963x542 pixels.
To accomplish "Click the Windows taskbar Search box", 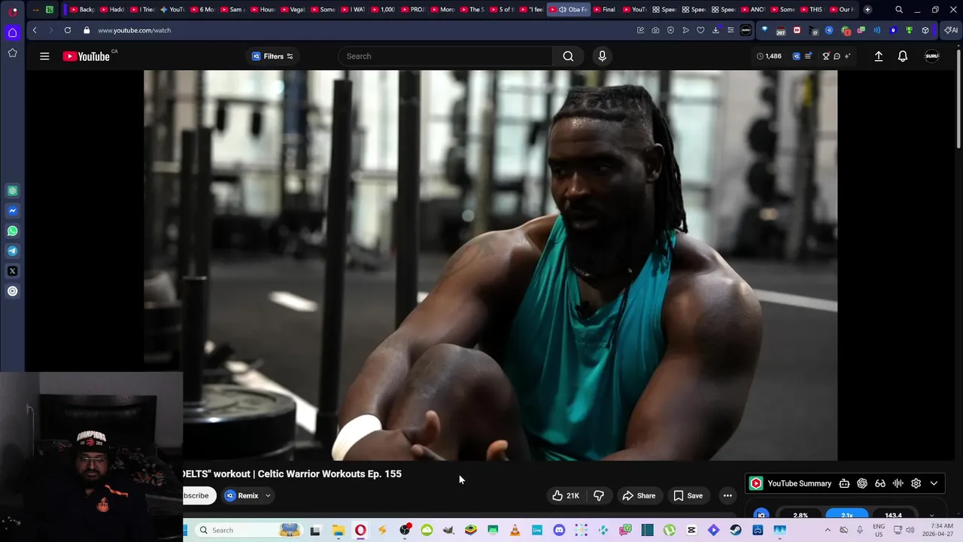I will [x=248, y=530].
